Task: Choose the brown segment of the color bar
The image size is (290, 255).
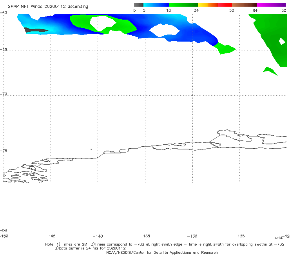Action: click(244, 5)
